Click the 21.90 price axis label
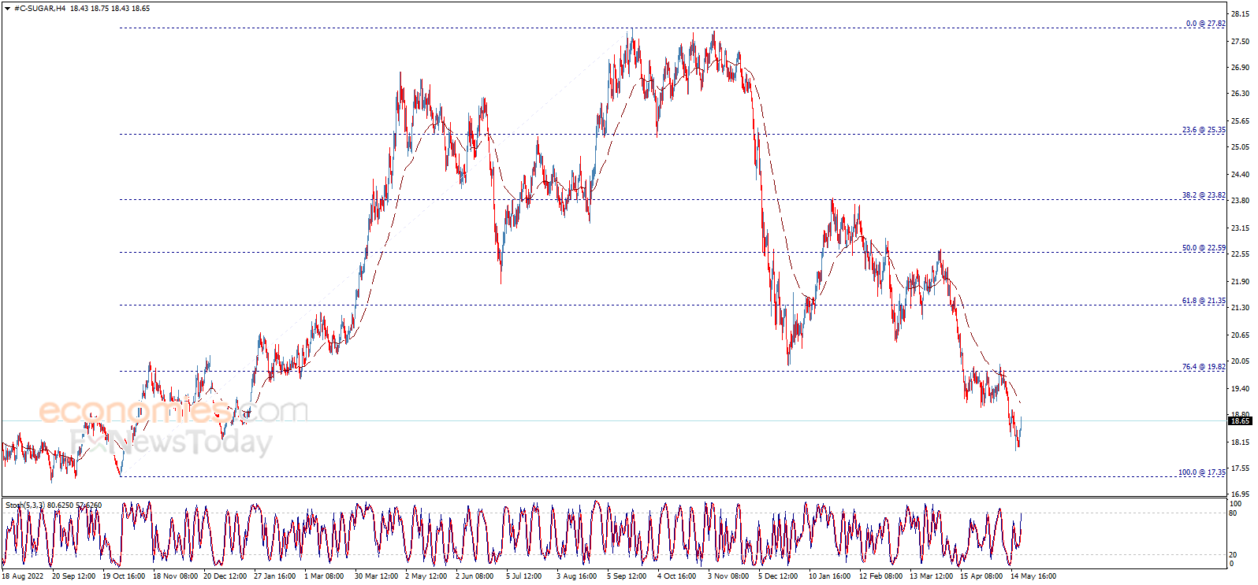This screenshot has width=1258, height=585. [x=1240, y=281]
